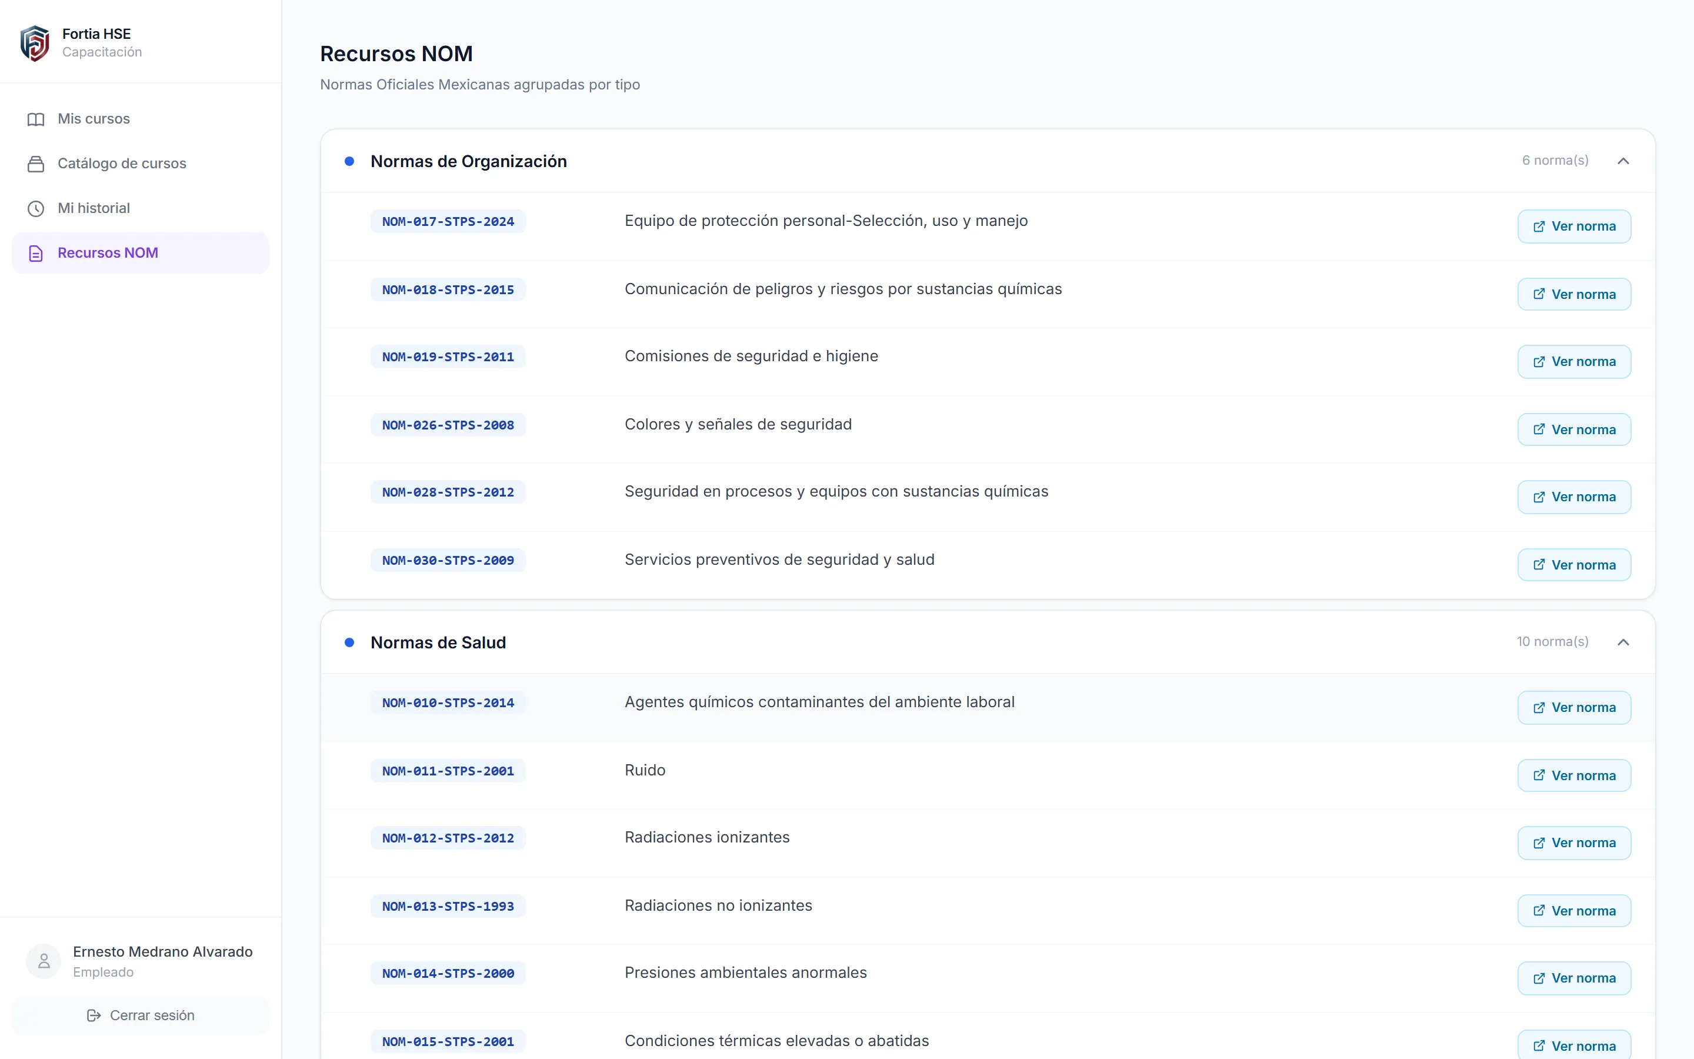Image resolution: width=1694 pixels, height=1059 pixels.
Task: Click the NOM-030-STPS-2009 code badge
Action: [x=448, y=560]
